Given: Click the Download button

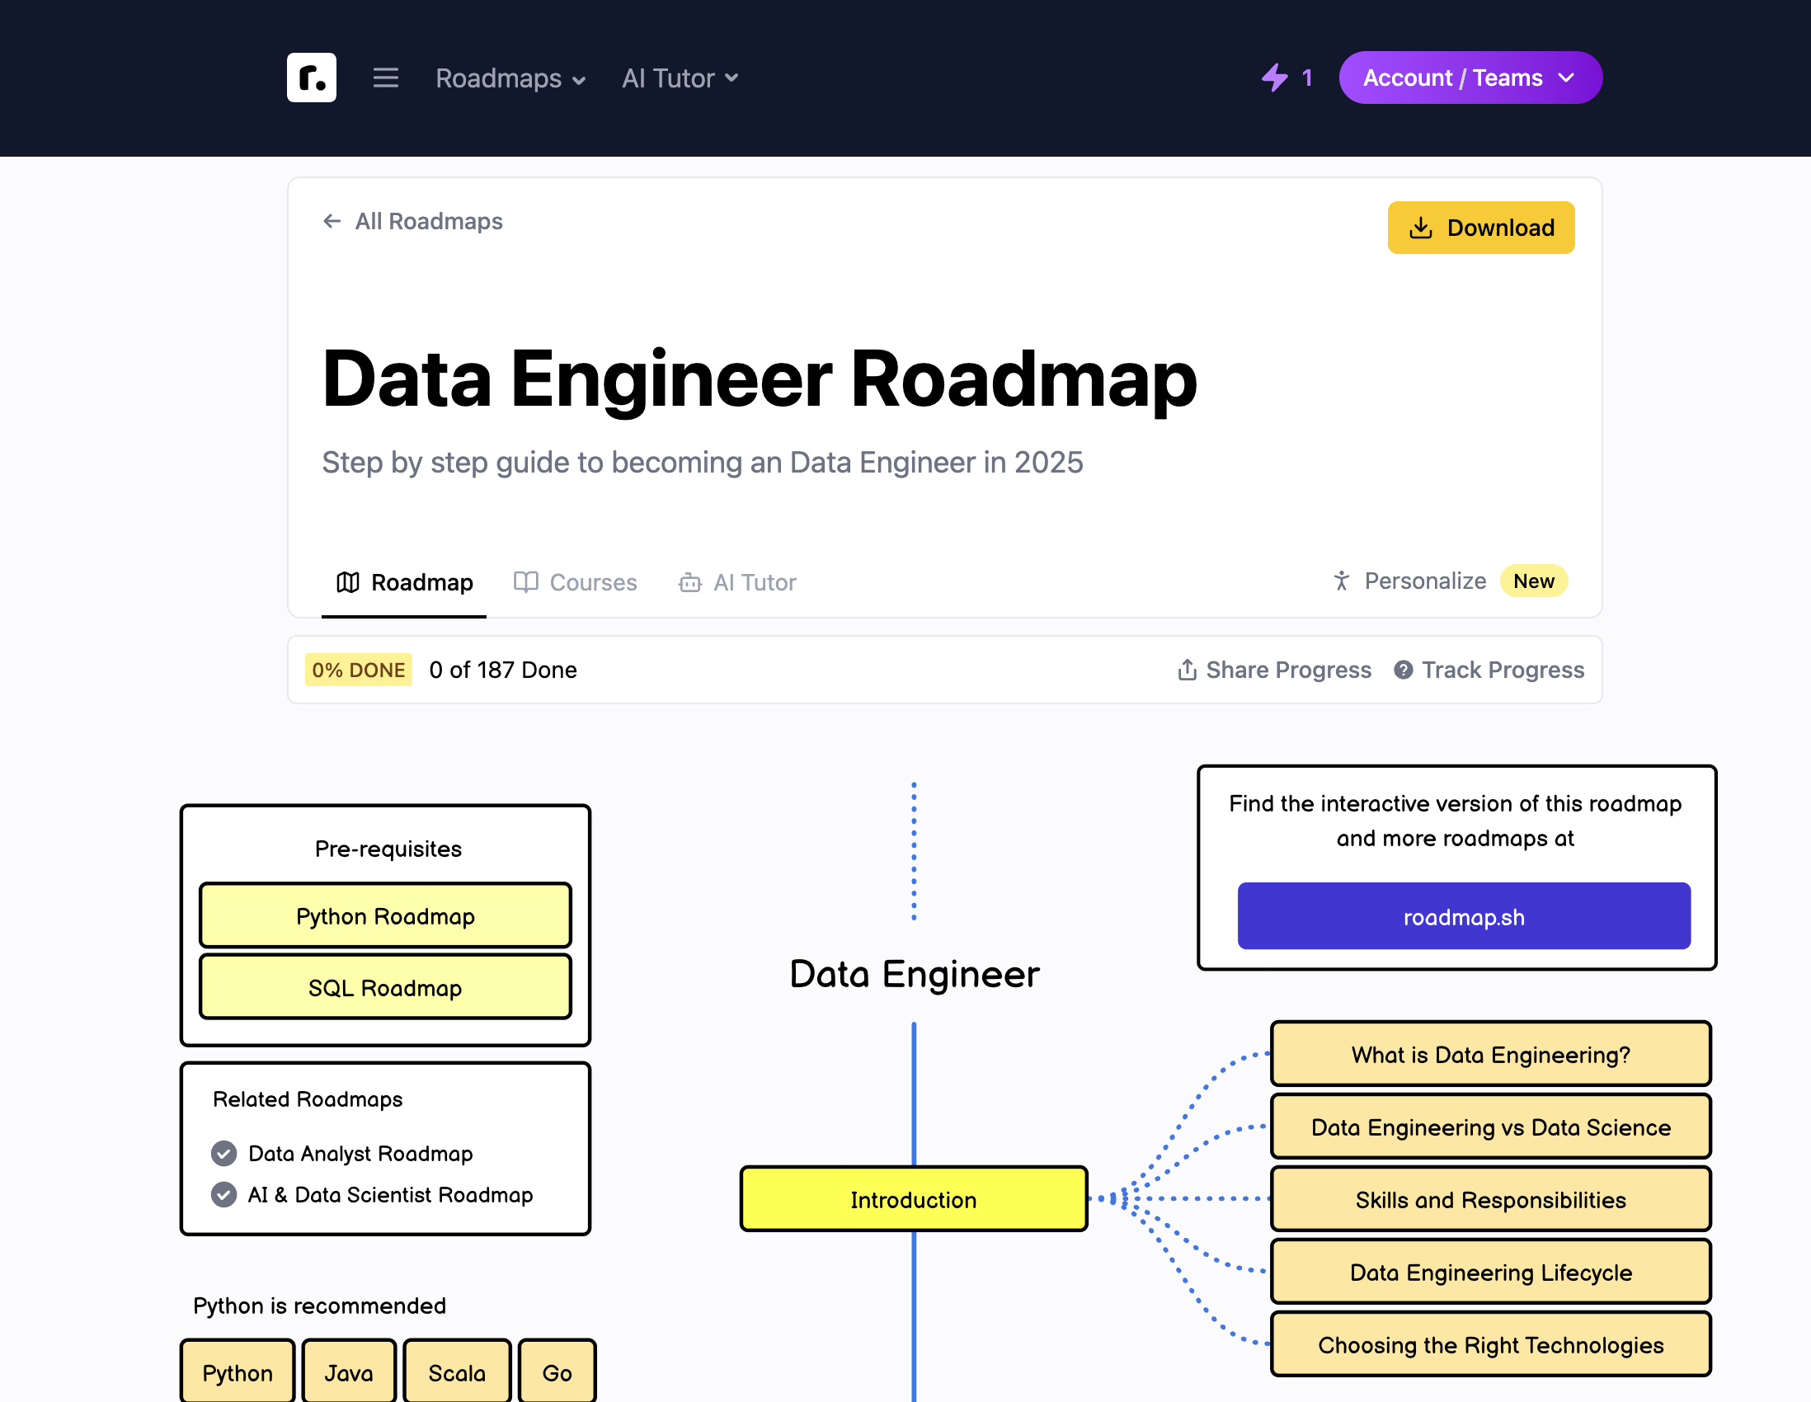Looking at the screenshot, I should (1481, 228).
